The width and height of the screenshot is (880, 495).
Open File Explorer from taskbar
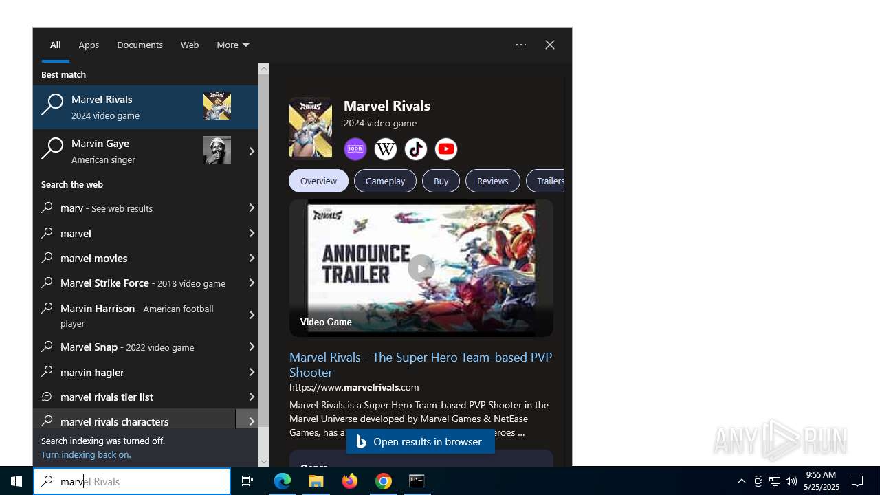tap(316, 481)
